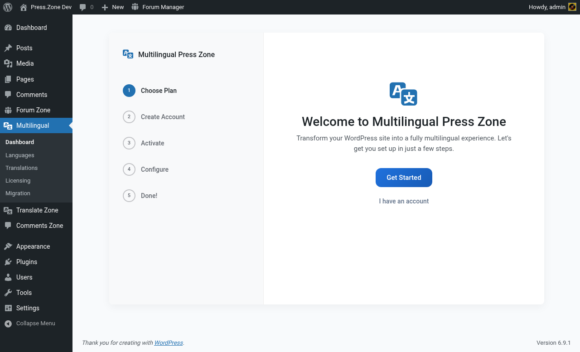Screen dimensions: 580x352
Task: Click the large translate icon above Welcome
Action: click(403, 94)
